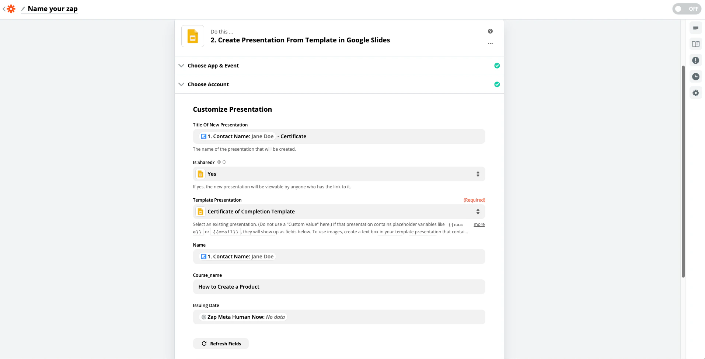
Task: Click the page vertical scrollbar
Action: click(x=683, y=171)
